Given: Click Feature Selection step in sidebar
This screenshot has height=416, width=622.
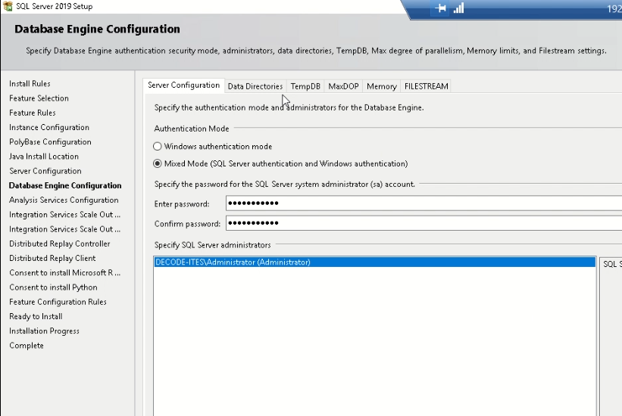Looking at the screenshot, I should [39, 98].
